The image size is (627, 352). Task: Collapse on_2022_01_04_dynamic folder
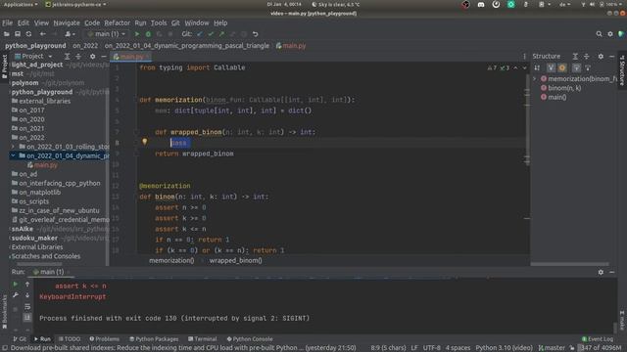pos(13,155)
